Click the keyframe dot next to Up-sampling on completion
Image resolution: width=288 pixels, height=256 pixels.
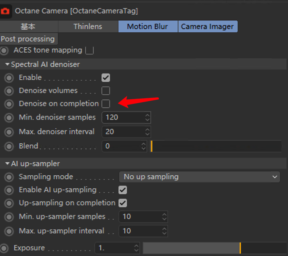(9, 203)
